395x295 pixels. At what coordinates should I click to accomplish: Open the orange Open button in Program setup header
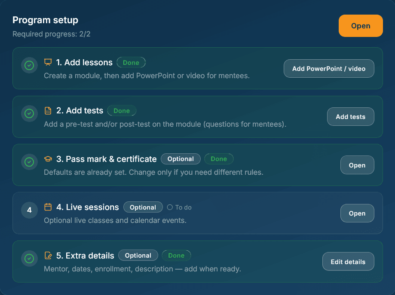[361, 26]
